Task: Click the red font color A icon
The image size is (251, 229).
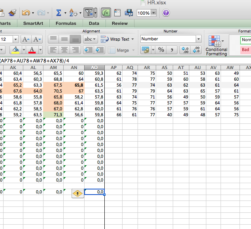Action: 32,50
